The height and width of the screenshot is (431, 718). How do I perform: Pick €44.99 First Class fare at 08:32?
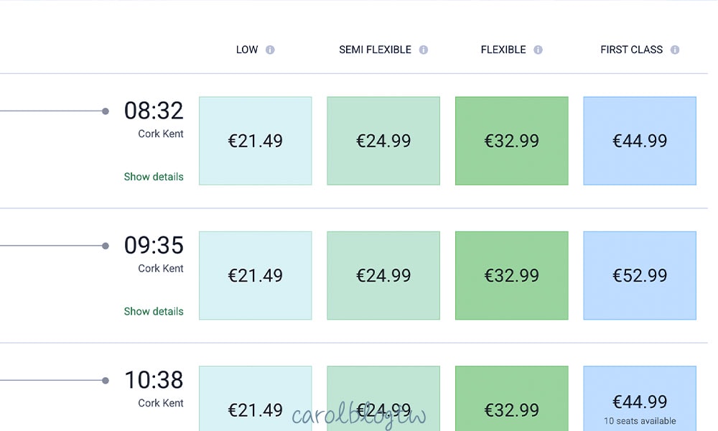[640, 141]
